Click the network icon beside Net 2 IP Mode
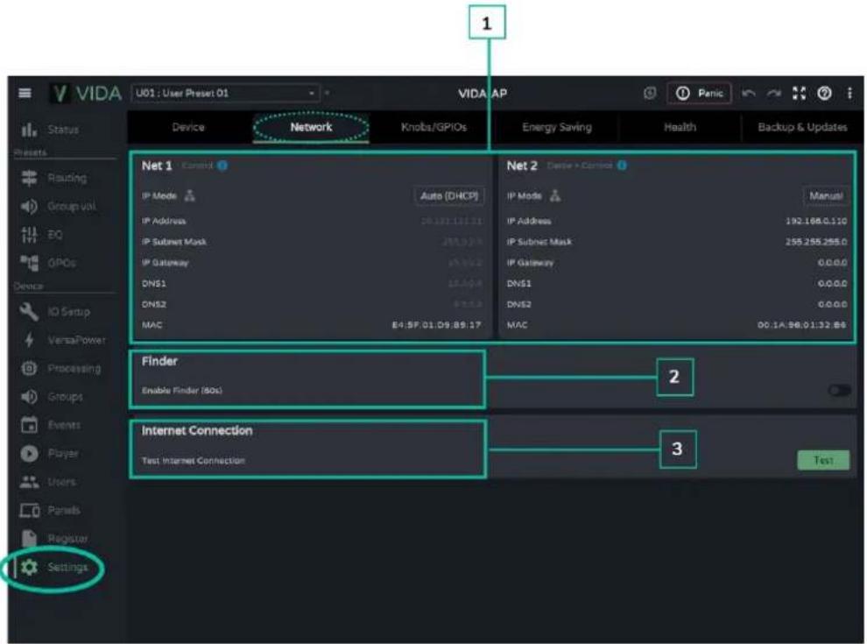867x644 pixels. click(x=555, y=196)
